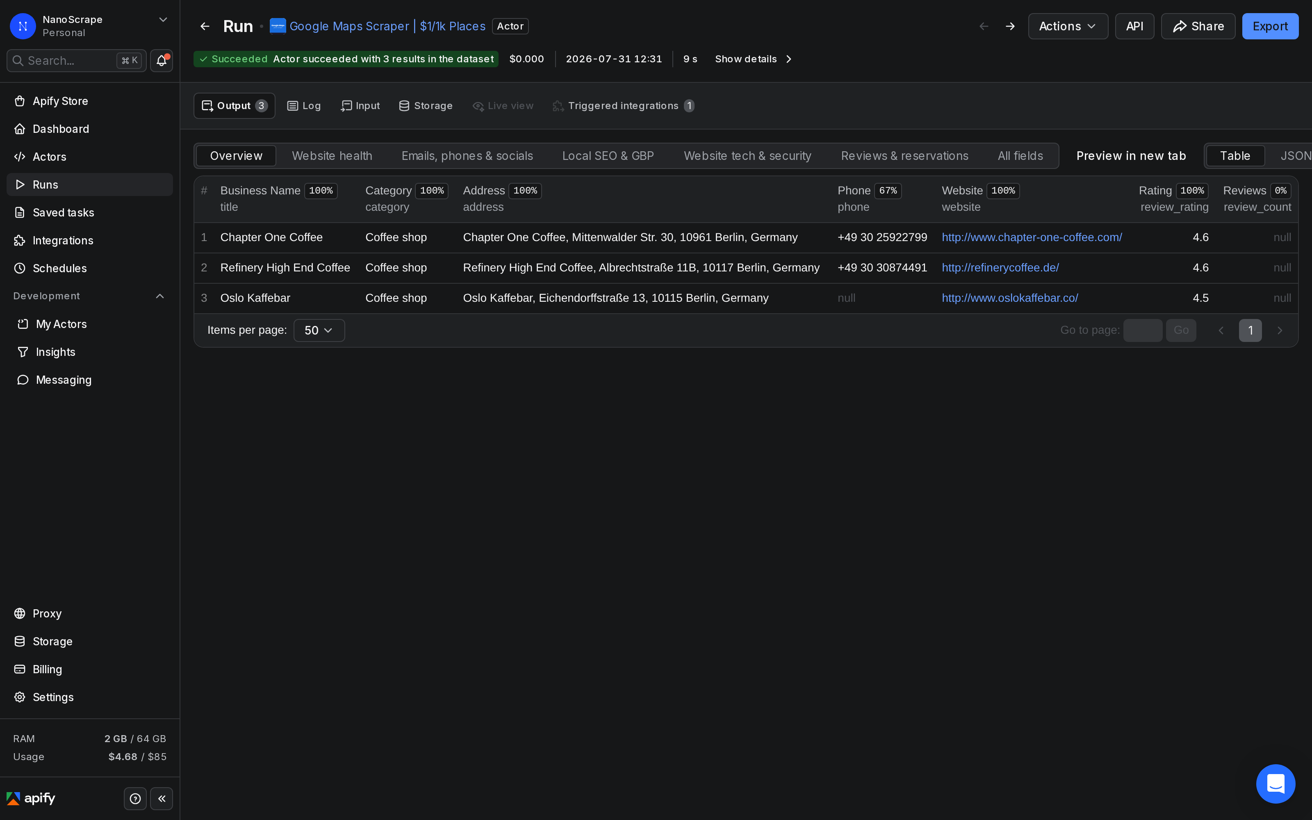1312x820 pixels.
Task: Click the Go button
Action: tap(1181, 330)
